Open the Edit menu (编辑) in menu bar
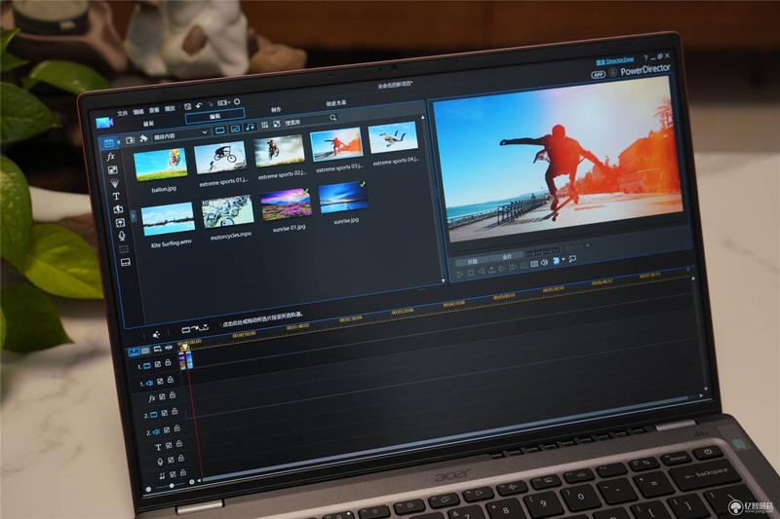 click(x=138, y=112)
